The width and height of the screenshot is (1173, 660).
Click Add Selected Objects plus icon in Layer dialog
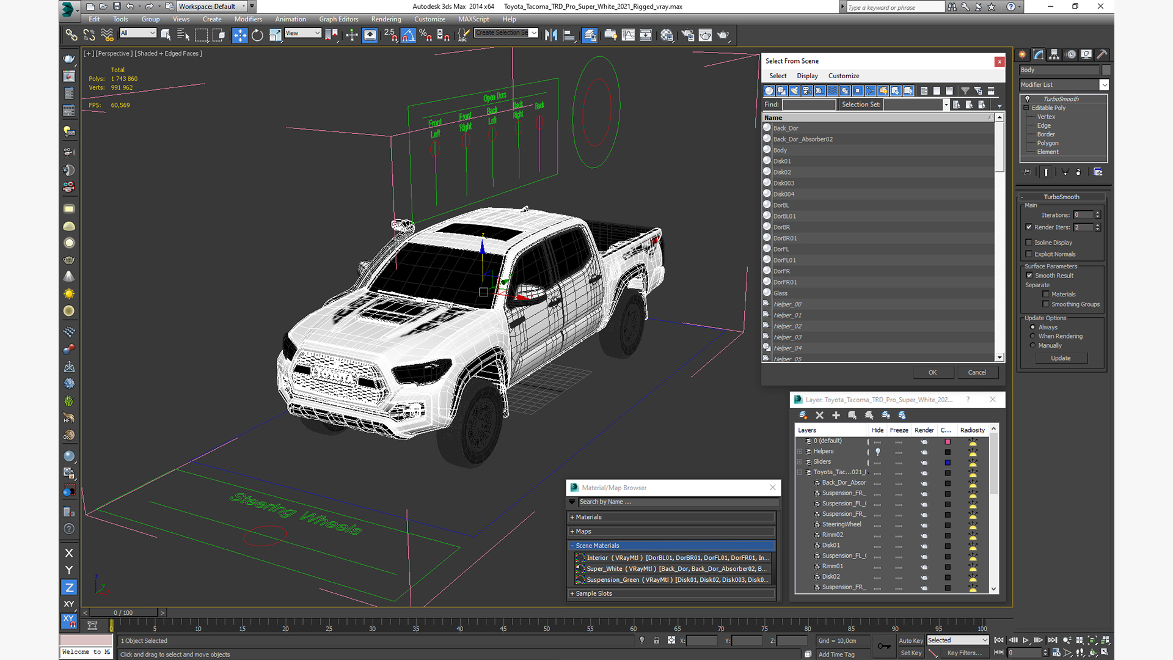pos(836,415)
